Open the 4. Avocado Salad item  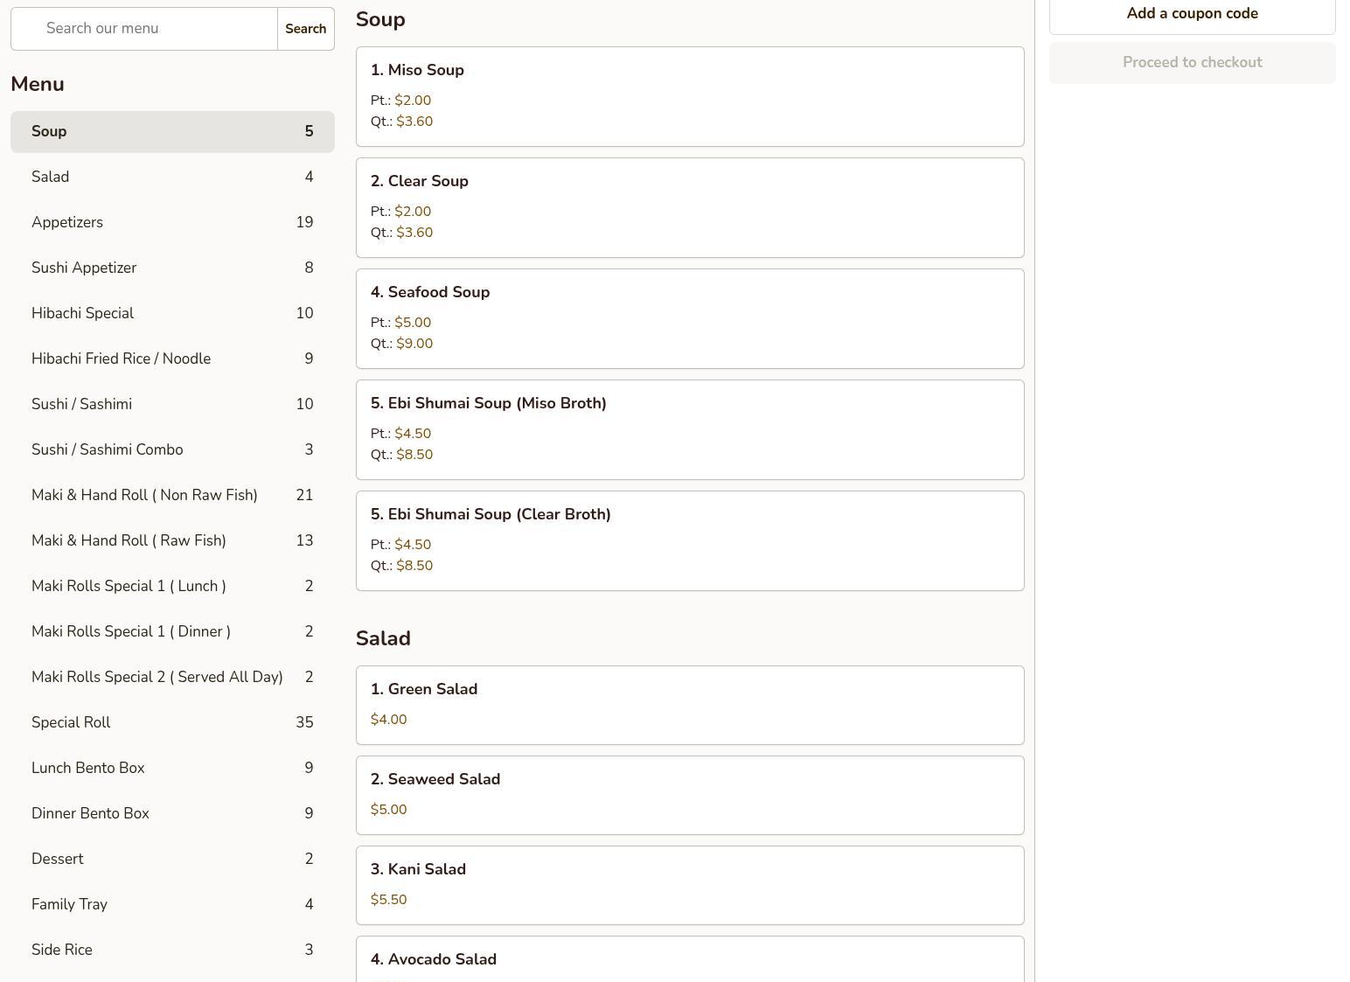coord(690,959)
